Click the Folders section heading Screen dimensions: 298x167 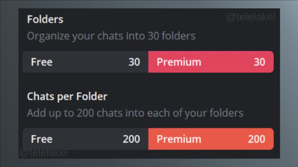[45, 19]
